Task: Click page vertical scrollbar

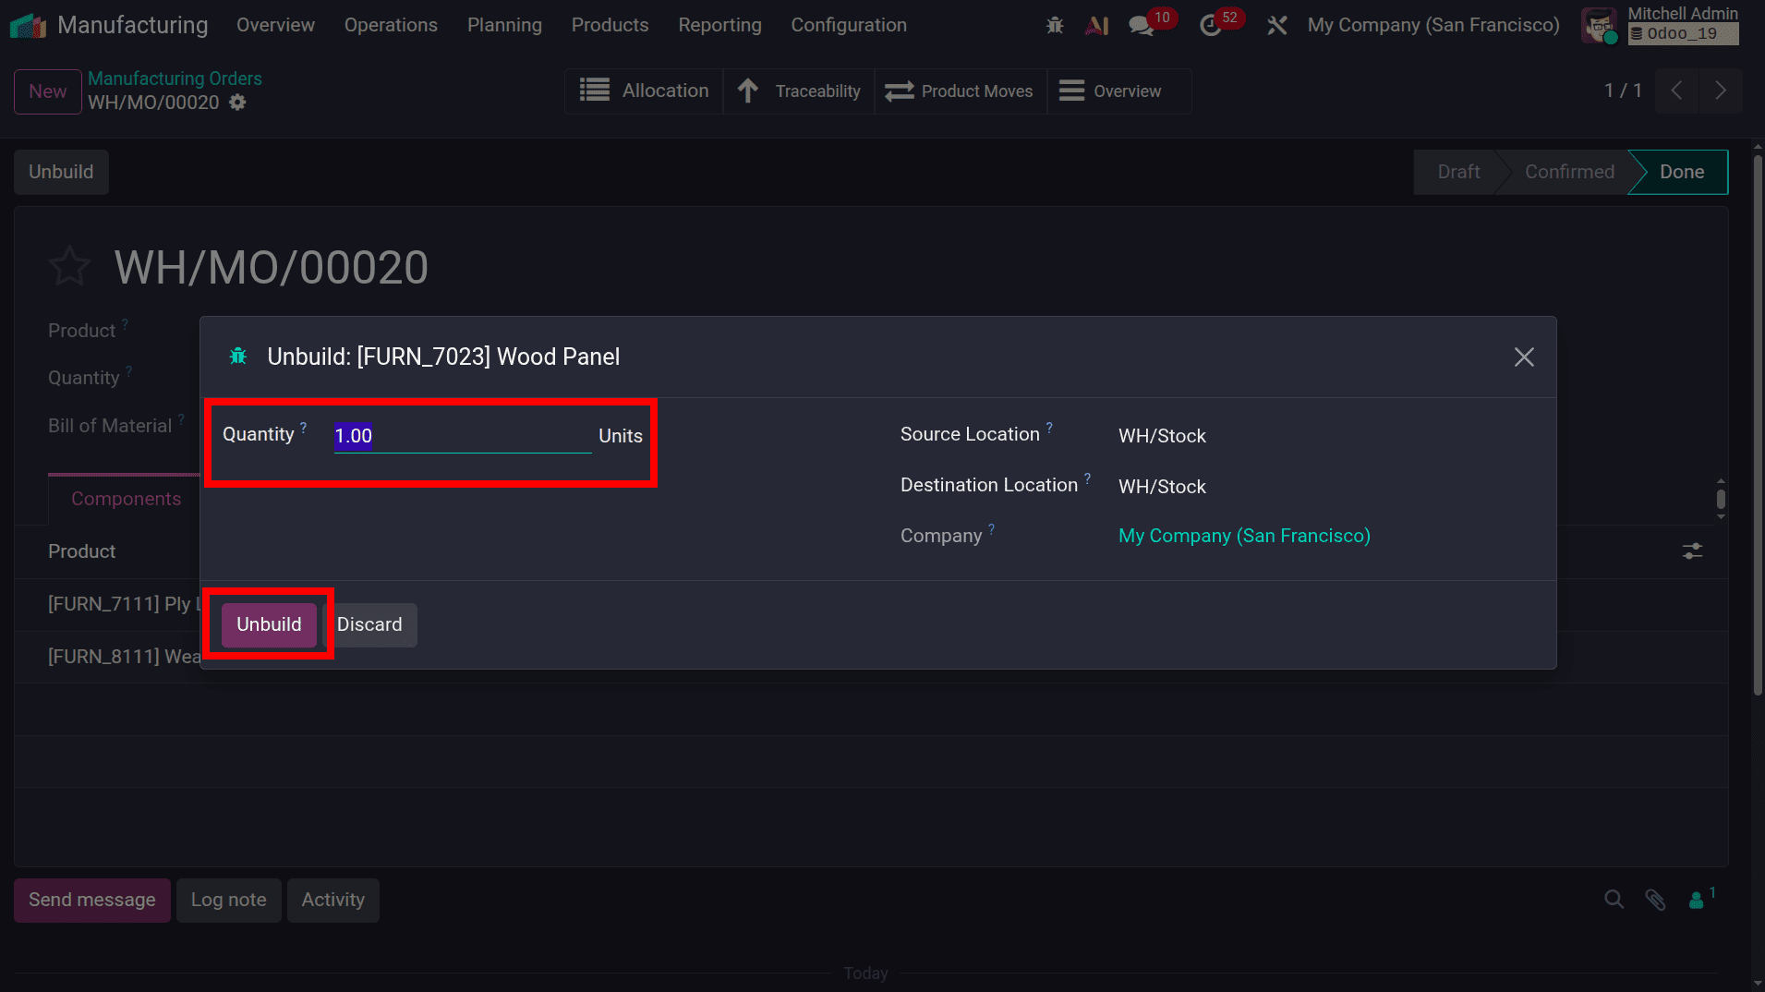Action: 1758,425
